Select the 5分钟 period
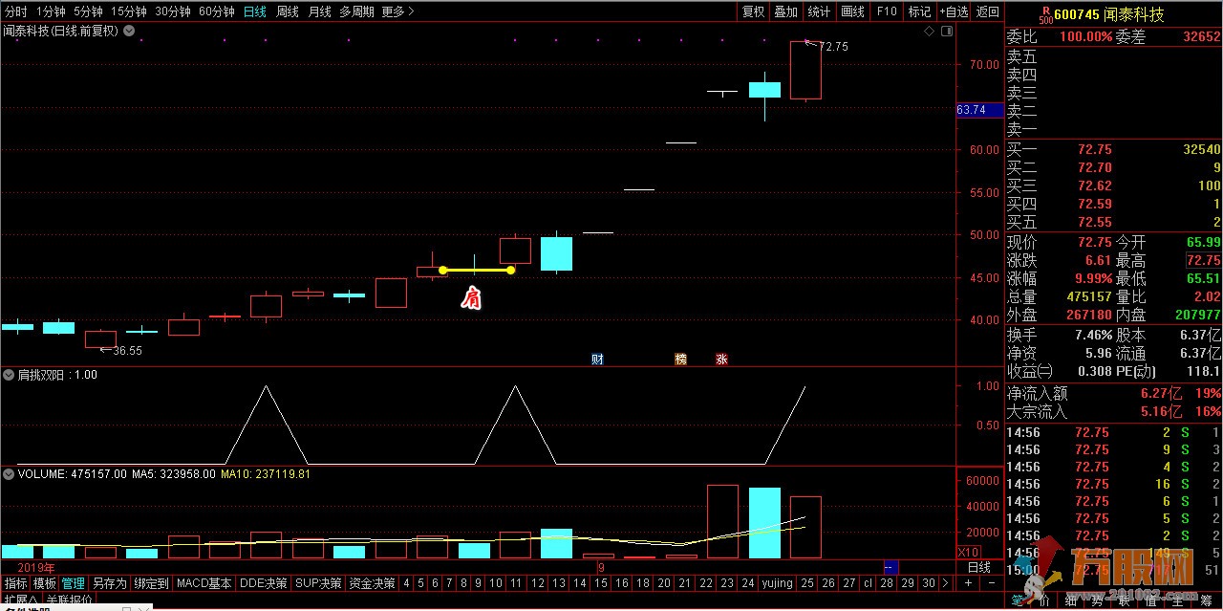 [88, 11]
